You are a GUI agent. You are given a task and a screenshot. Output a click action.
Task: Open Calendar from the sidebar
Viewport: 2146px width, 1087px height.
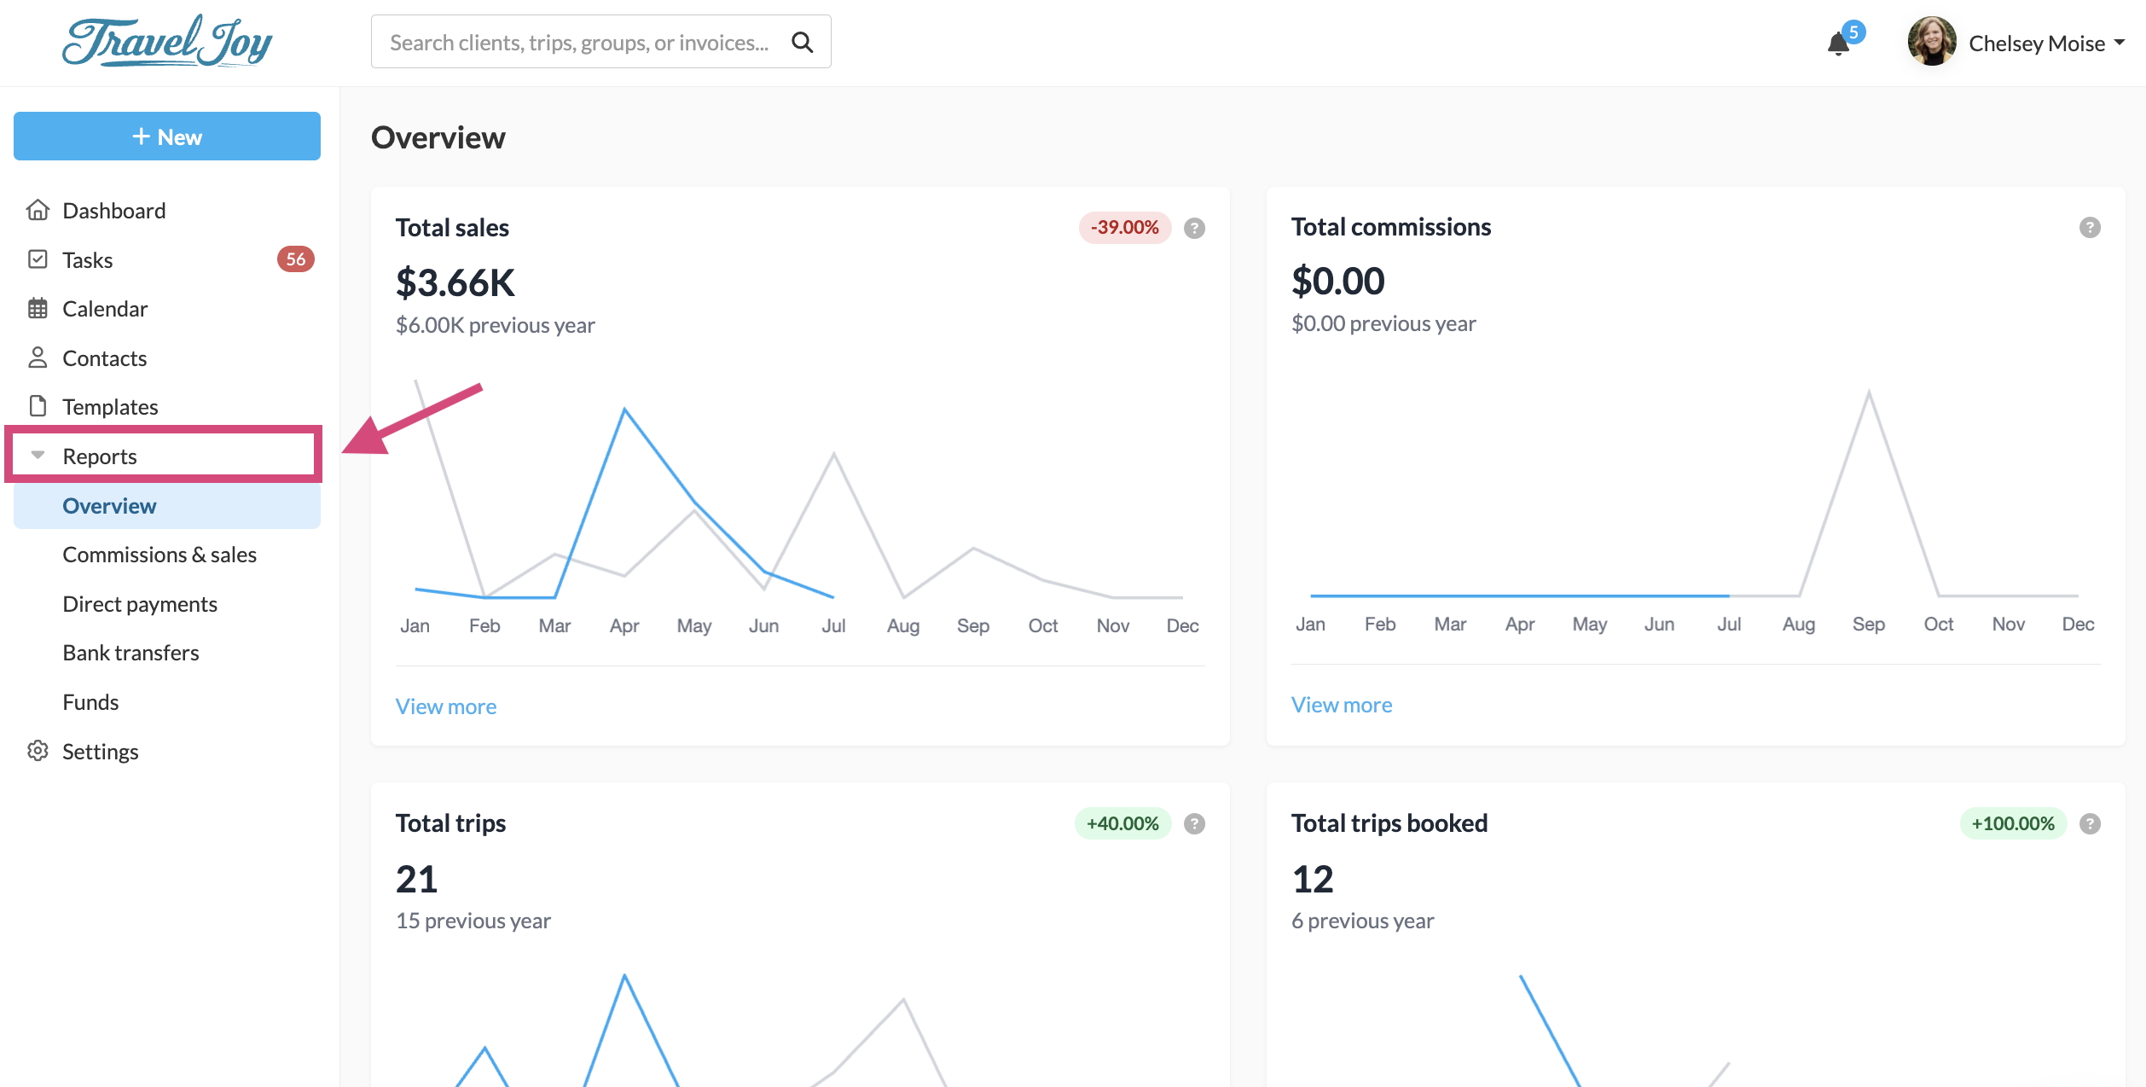click(x=105, y=309)
